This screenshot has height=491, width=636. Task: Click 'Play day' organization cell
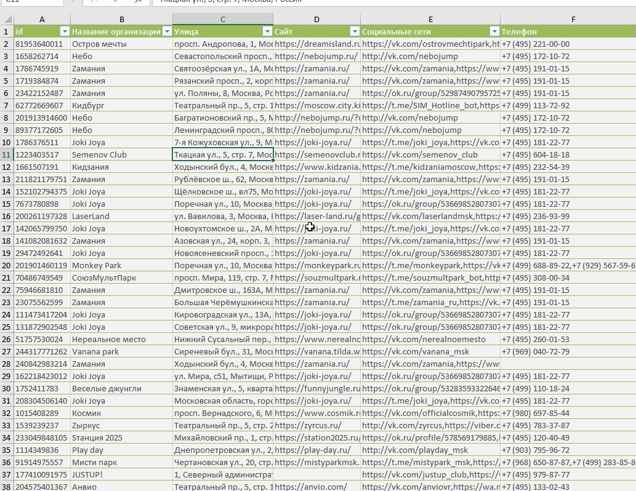[x=122, y=450]
